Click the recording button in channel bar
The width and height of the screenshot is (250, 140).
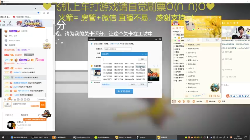click(x=222, y=101)
